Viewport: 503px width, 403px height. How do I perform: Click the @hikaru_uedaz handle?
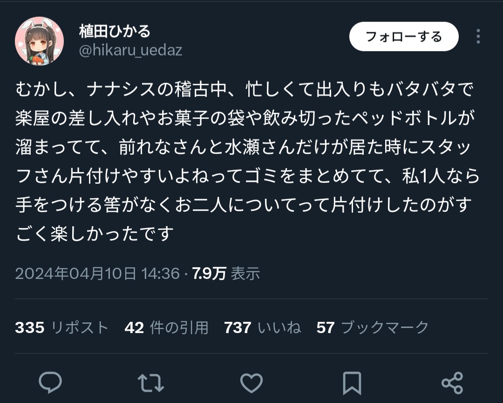(x=130, y=50)
